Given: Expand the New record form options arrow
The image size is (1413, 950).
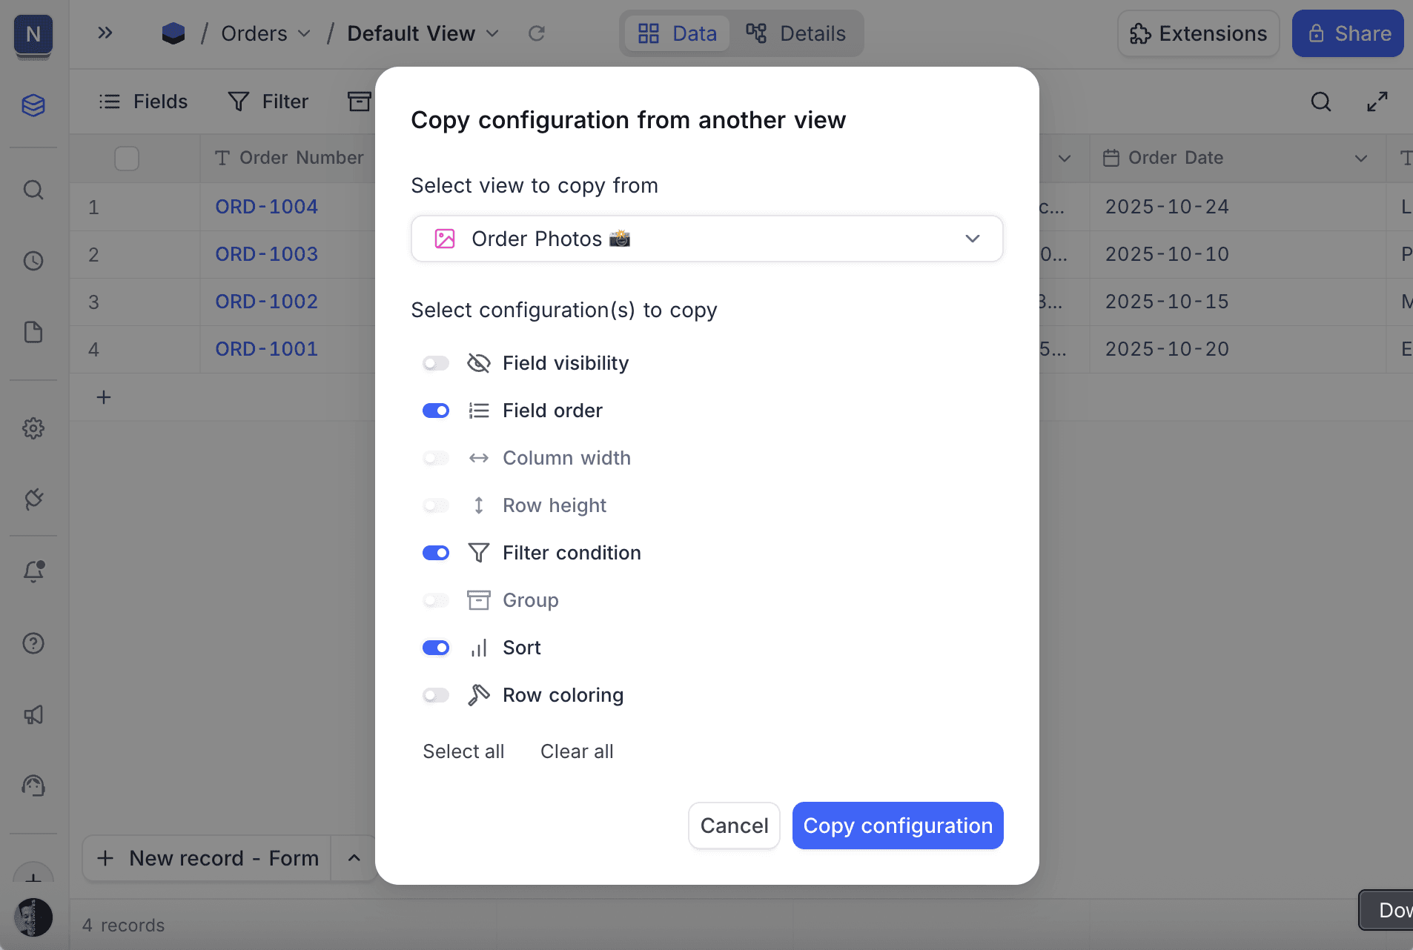Looking at the screenshot, I should [354, 858].
